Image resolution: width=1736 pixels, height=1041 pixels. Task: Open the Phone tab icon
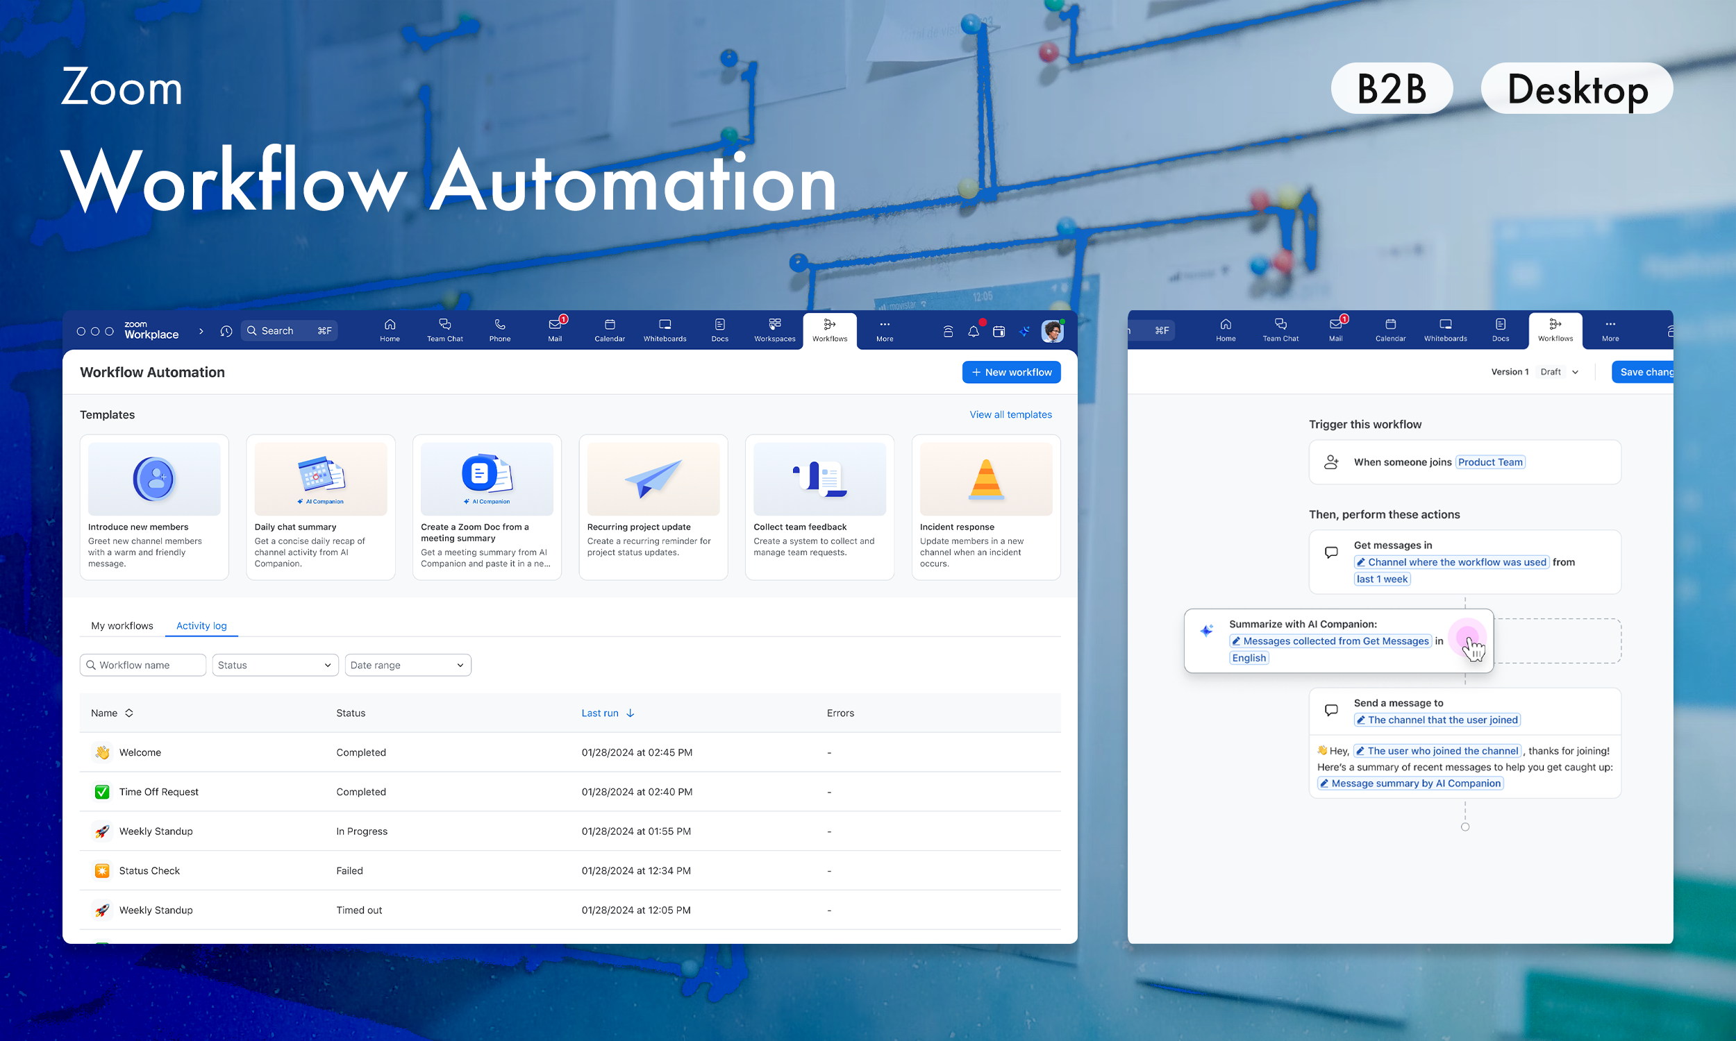pyautogui.click(x=499, y=324)
